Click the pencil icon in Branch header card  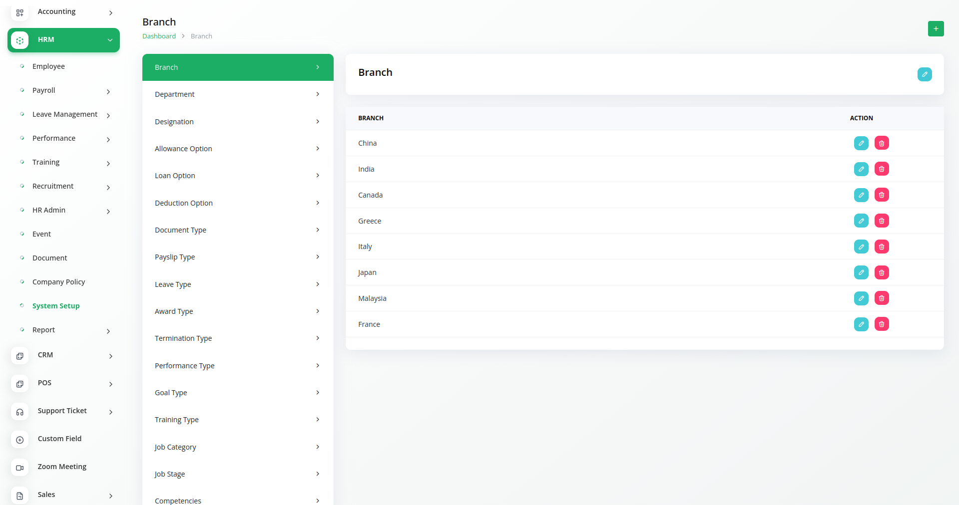[924, 74]
